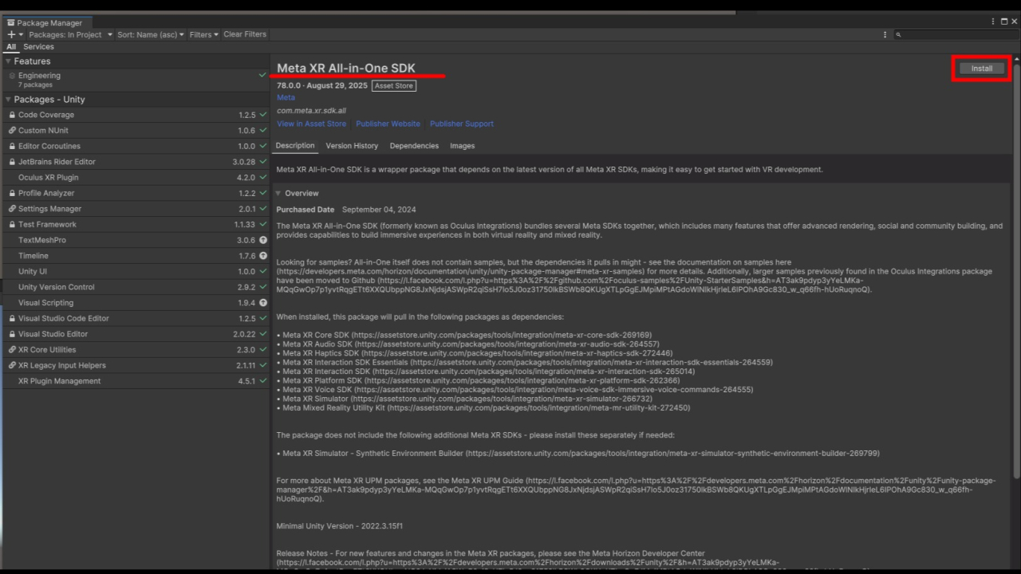Select the Description tab
Screen dimensions: 1021x574
[295, 146]
